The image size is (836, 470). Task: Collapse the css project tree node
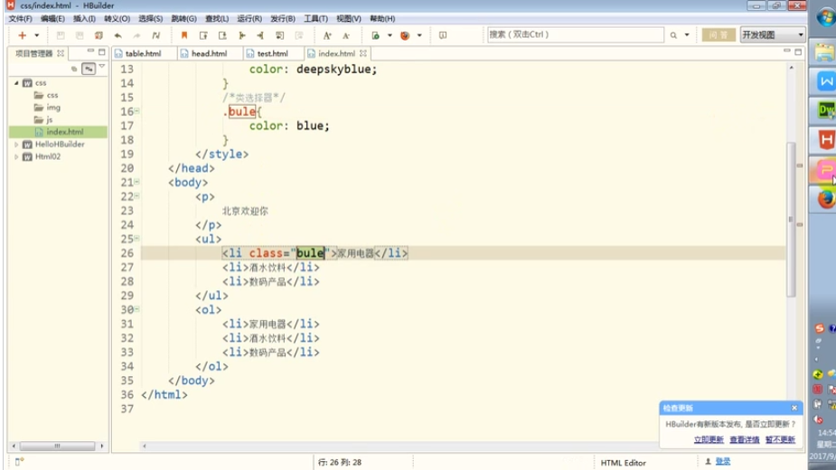pos(16,82)
